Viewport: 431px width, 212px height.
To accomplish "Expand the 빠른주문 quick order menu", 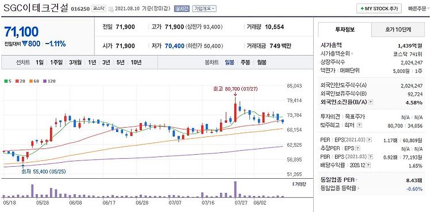I will [x=419, y=9].
